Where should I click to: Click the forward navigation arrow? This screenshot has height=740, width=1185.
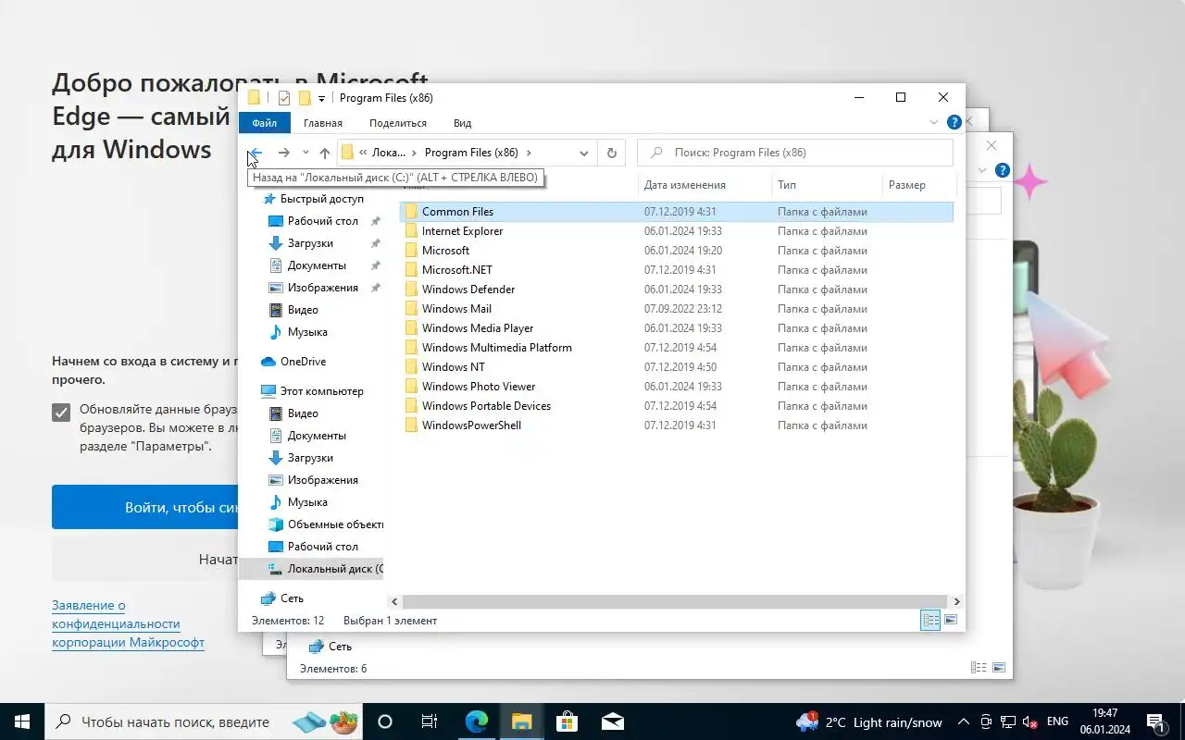tap(284, 153)
